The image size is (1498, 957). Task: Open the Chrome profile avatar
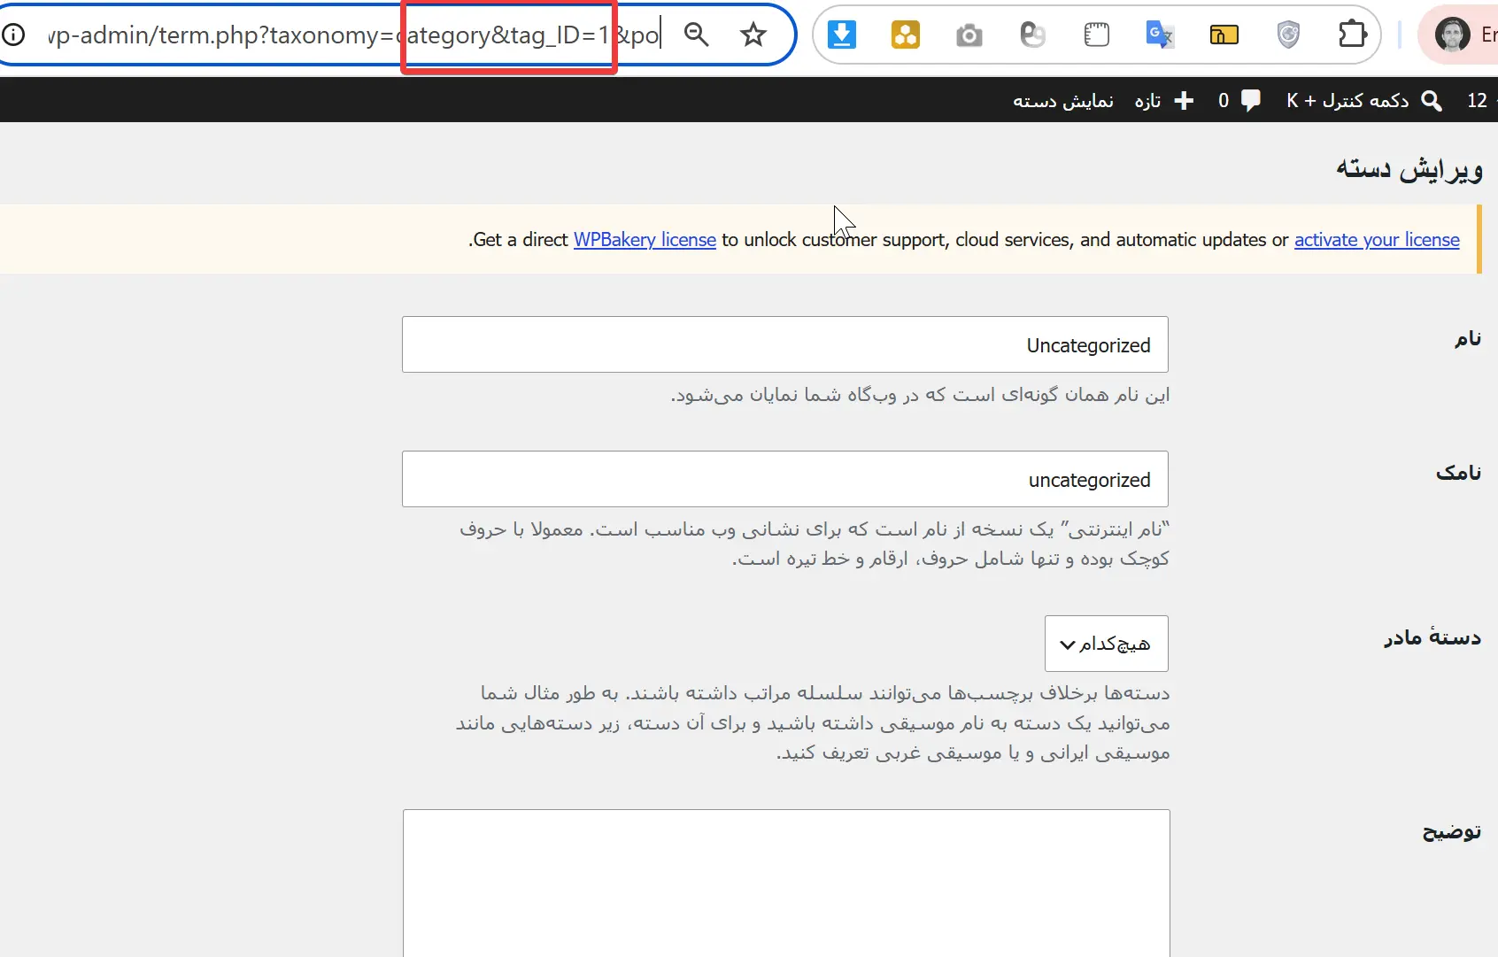1452,35
